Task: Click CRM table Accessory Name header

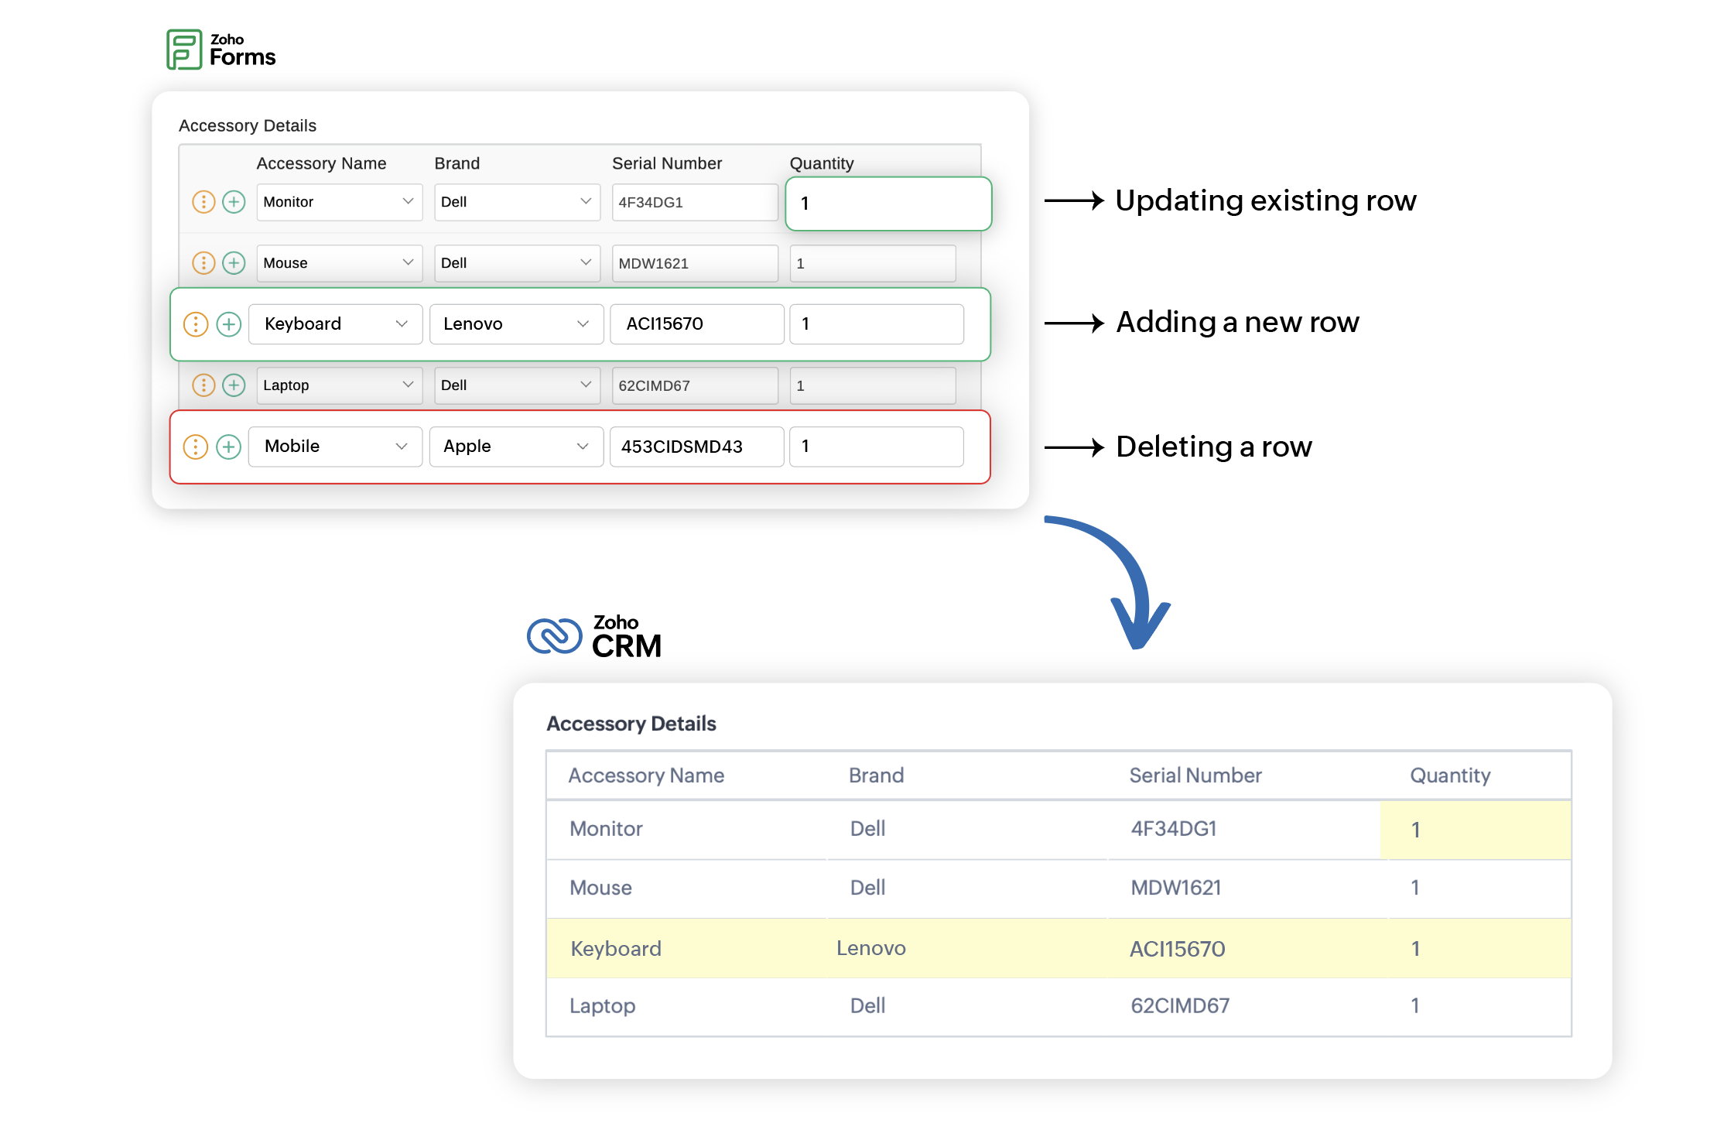Action: point(646,776)
